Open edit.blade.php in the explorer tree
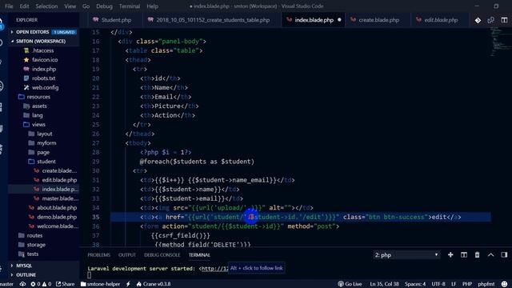This screenshot has width=512, height=288. (x=59, y=180)
